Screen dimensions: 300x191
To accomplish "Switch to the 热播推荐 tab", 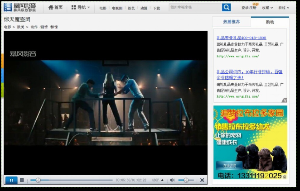I will [x=232, y=22].
